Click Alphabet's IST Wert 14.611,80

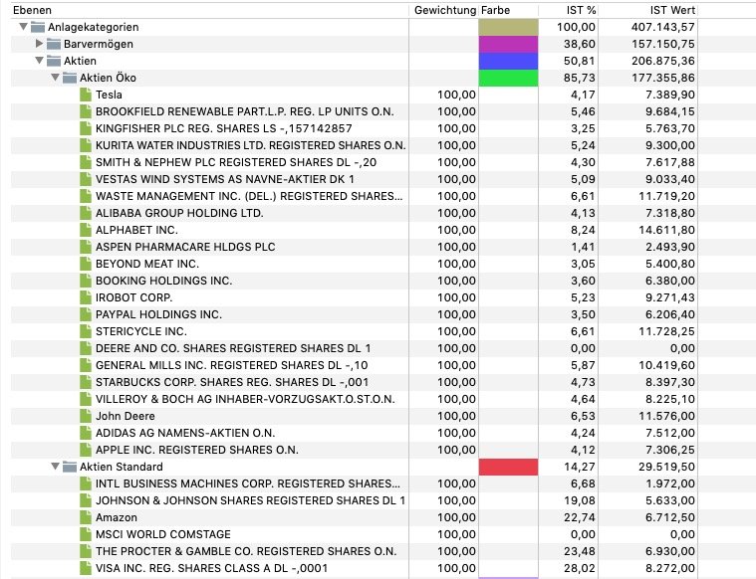(x=666, y=230)
